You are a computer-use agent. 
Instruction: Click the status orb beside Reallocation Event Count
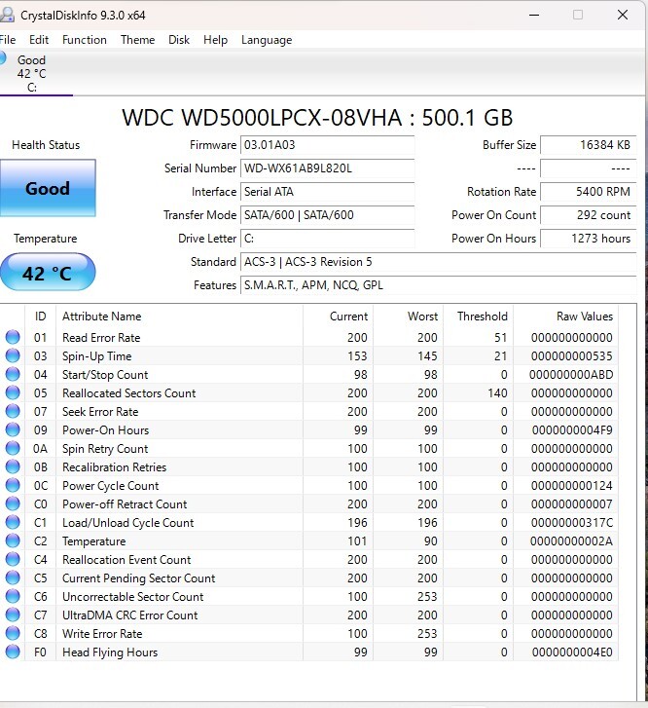coord(13,559)
